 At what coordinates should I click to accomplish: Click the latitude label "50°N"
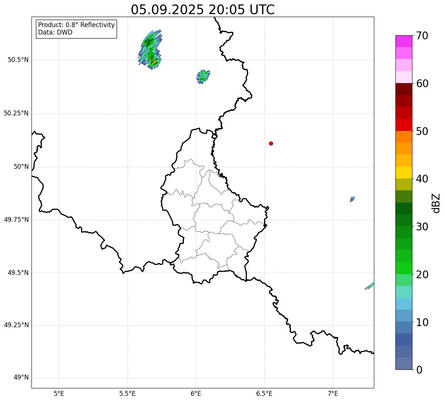click(21, 167)
